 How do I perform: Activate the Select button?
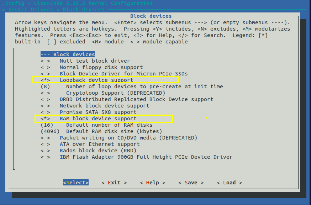pyautogui.click(x=75, y=182)
